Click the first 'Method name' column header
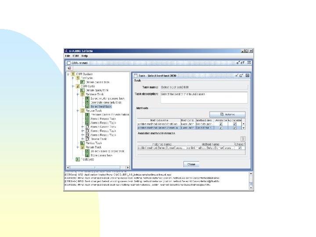 159,120
